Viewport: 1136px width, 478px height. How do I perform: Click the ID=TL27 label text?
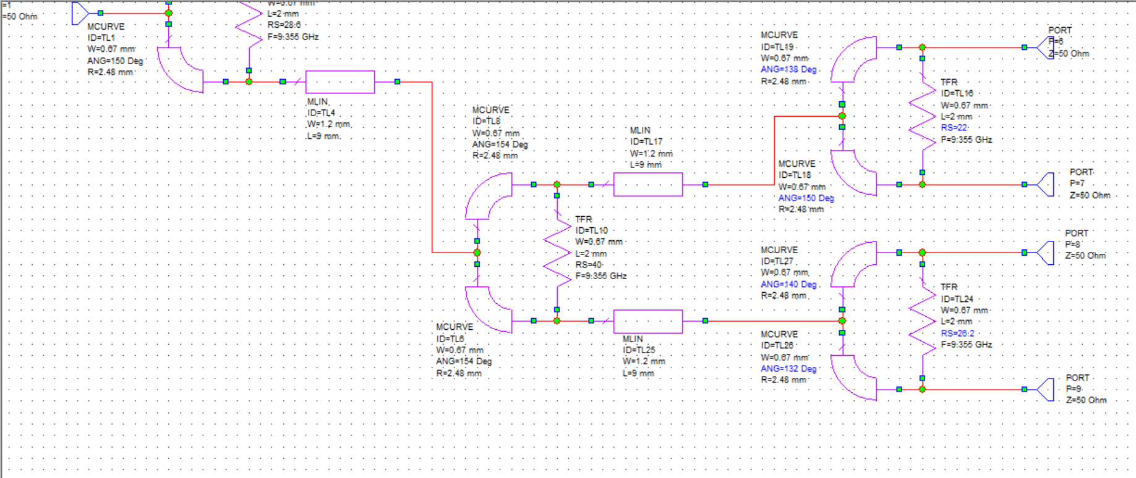click(777, 261)
